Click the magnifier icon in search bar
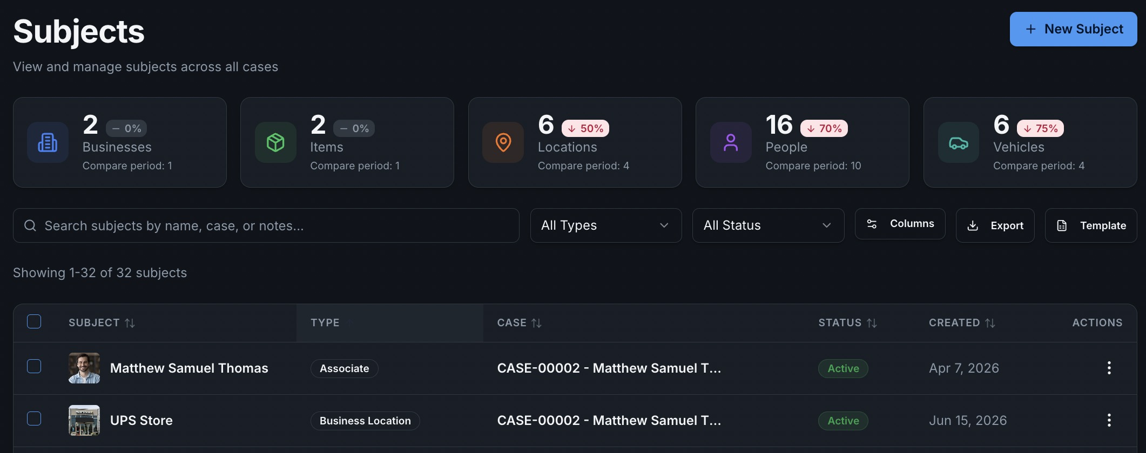The height and width of the screenshot is (453, 1146). click(x=30, y=225)
